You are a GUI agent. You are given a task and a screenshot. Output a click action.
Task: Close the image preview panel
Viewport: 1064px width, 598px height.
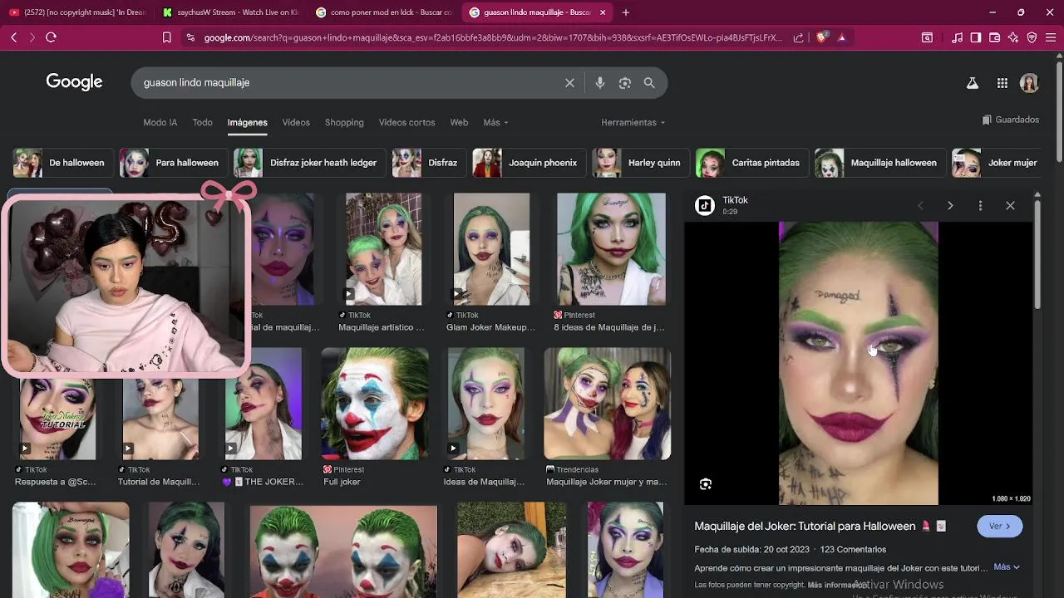click(1010, 205)
